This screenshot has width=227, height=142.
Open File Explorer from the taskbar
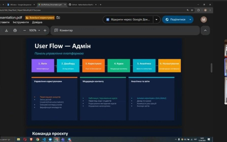point(18,139)
